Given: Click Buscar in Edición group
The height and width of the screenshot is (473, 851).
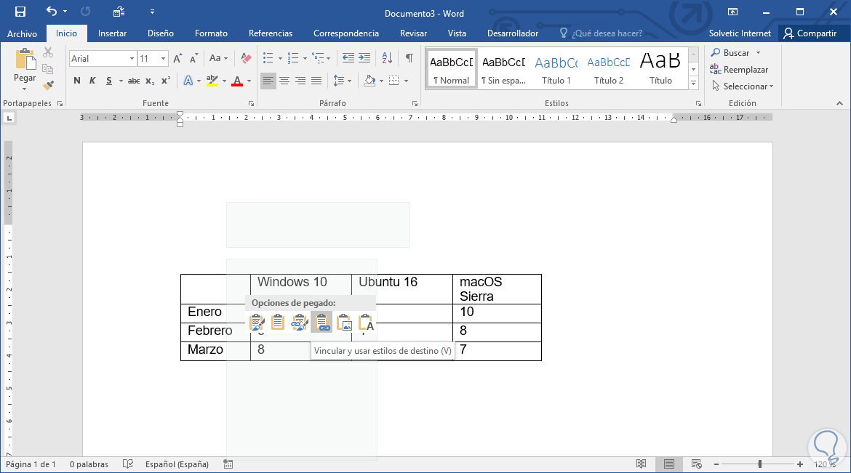Looking at the screenshot, I should point(736,52).
